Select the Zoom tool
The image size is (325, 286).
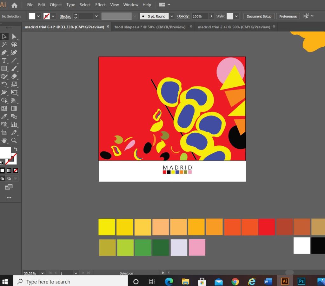pos(14,140)
